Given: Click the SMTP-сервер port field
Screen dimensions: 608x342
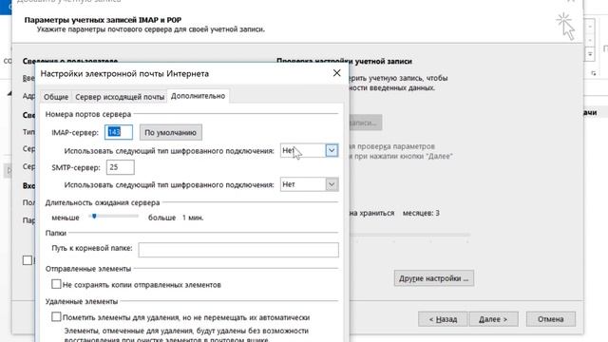Looking at the screenshot, I should (x=121, y=167).
